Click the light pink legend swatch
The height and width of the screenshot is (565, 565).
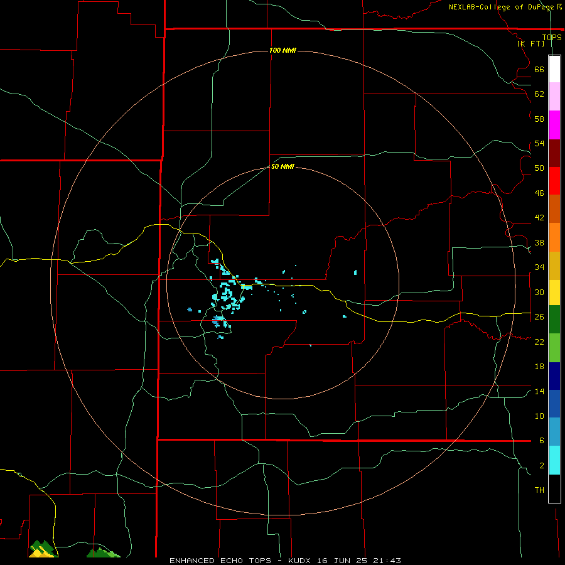(x=554, y=97)
